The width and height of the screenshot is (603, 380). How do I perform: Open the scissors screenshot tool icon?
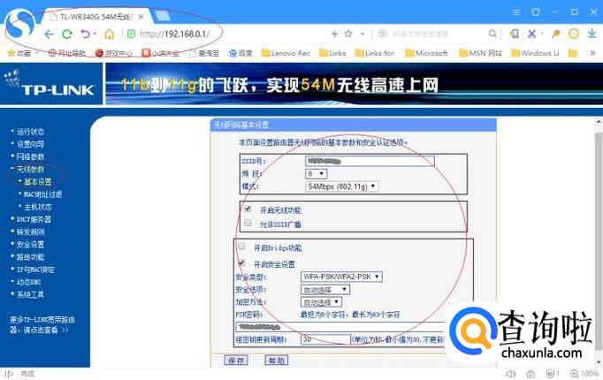532,34
